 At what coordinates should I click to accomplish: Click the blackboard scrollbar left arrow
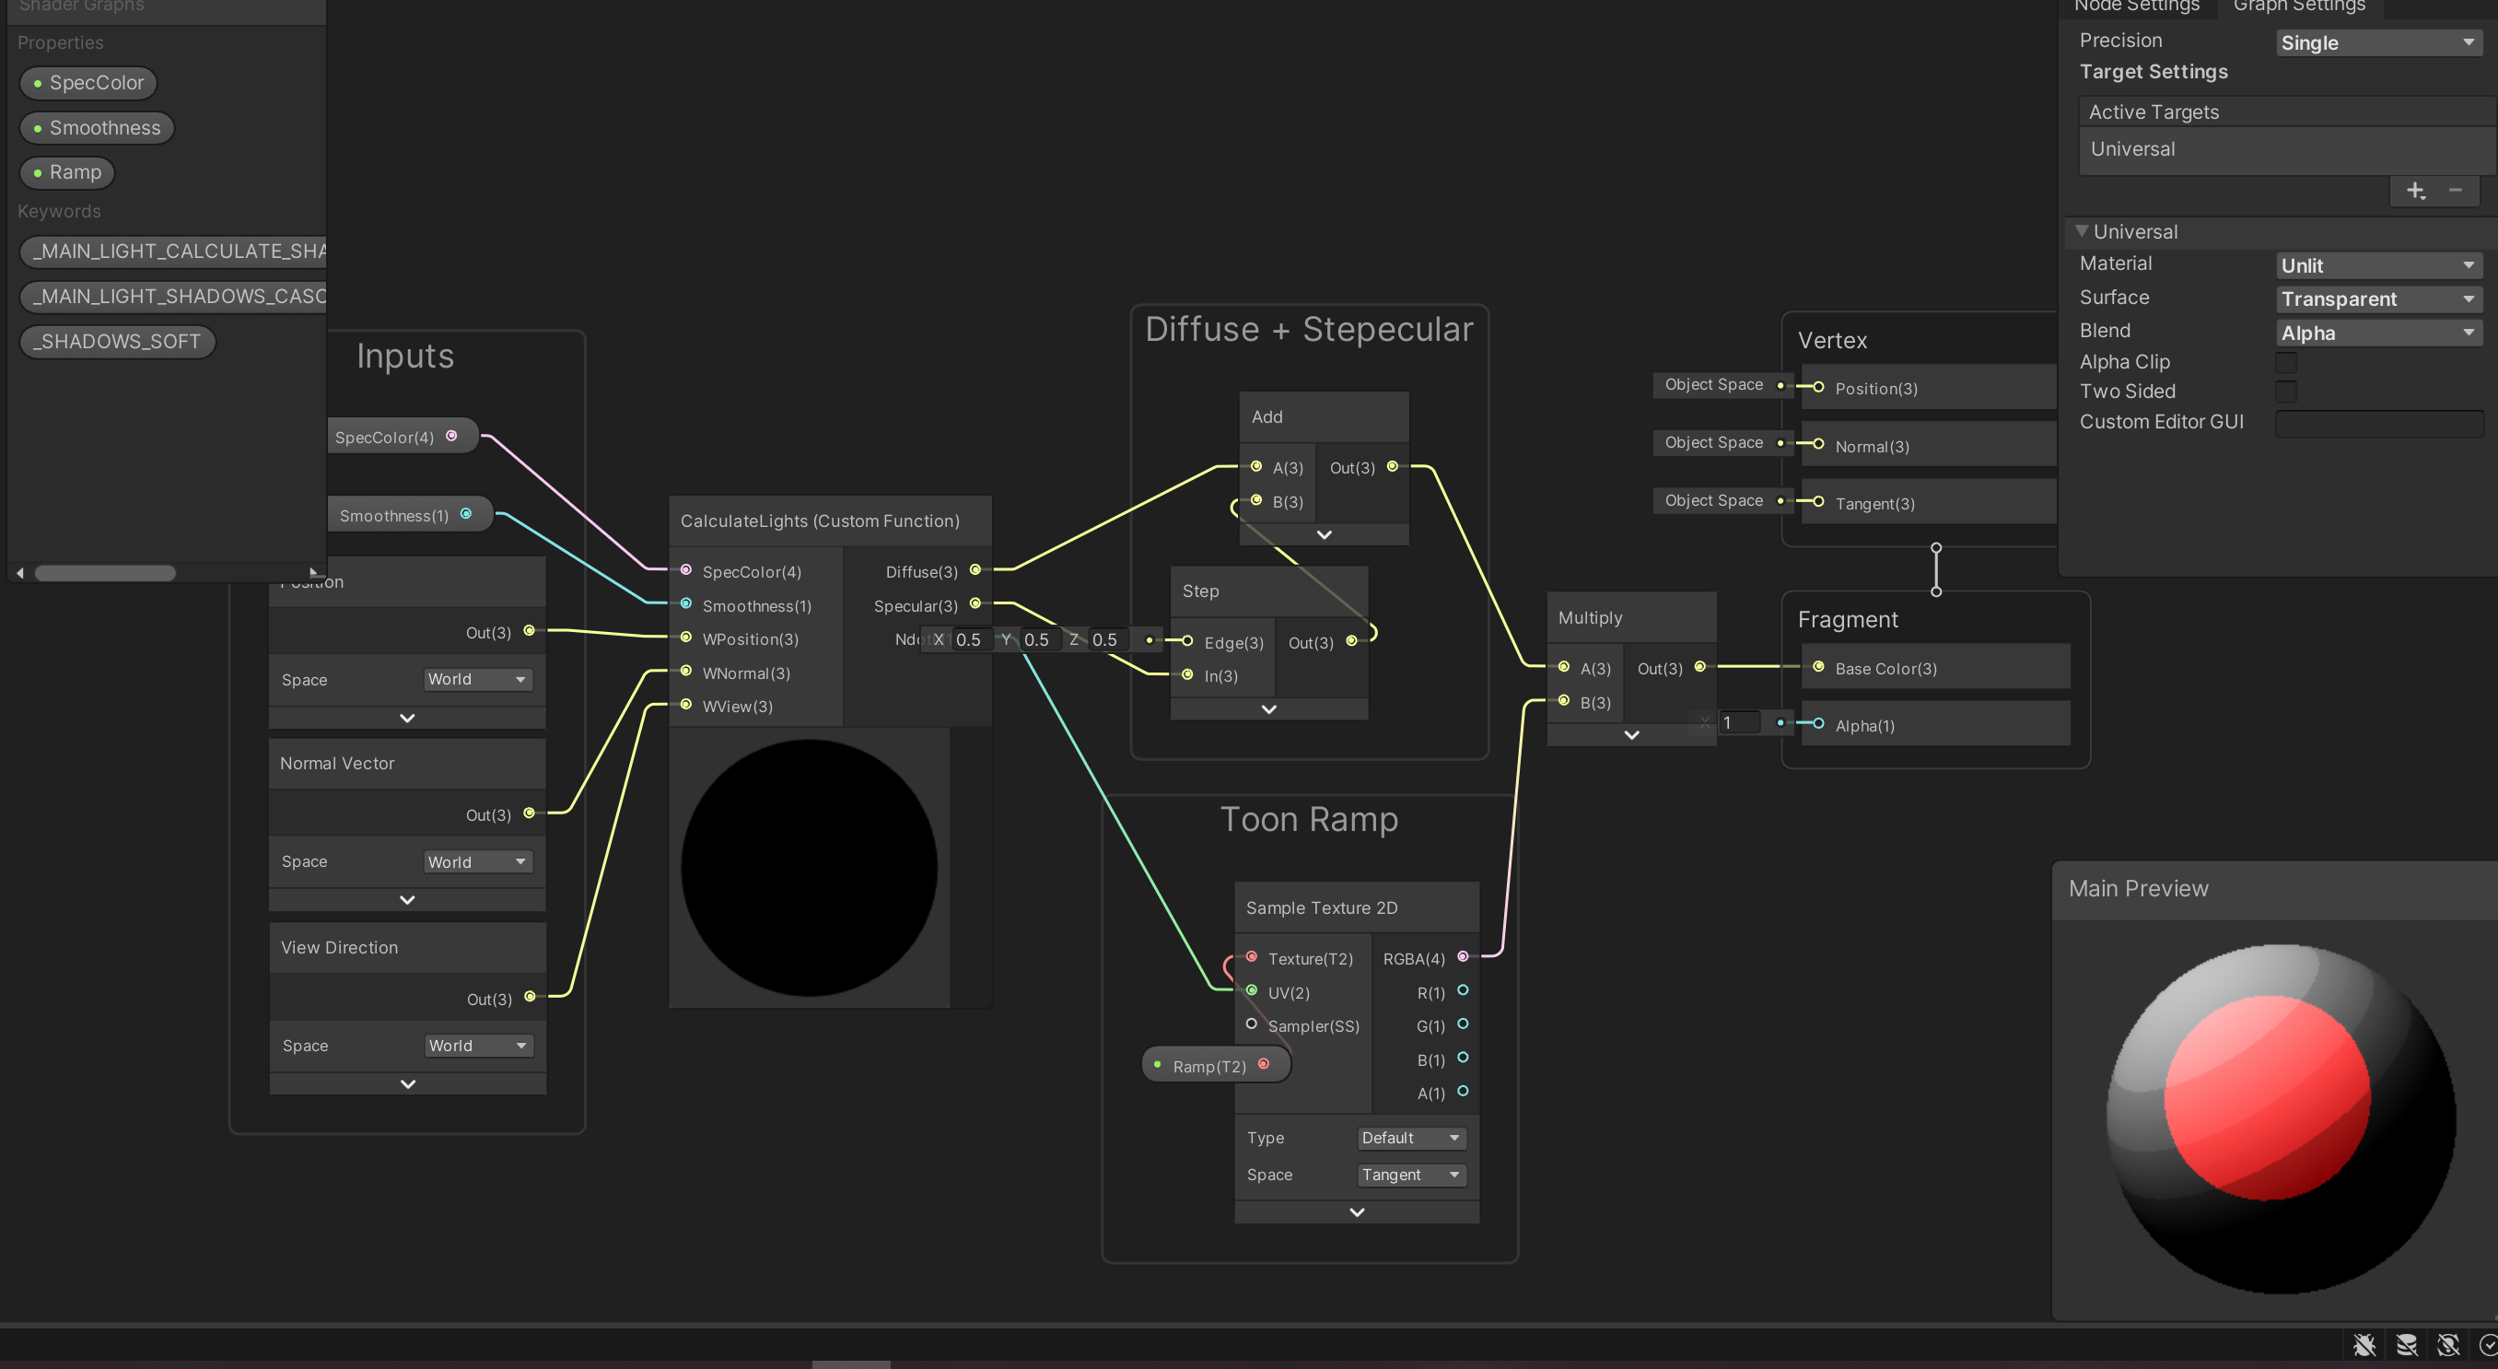pos(19,572)
